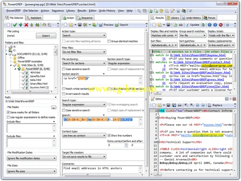Screen dimensions: 241x181
Task: Enable 'Use regular expressions to define masks'
Action: coord(8,117)
